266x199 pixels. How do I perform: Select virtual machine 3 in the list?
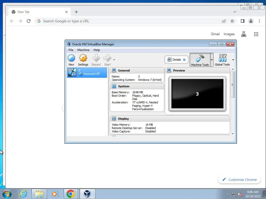(87, 73)
